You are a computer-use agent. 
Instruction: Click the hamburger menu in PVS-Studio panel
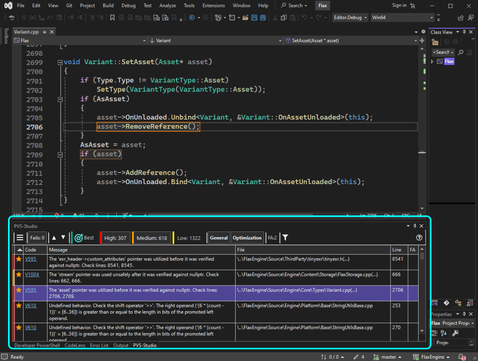(x=20, y=237)
